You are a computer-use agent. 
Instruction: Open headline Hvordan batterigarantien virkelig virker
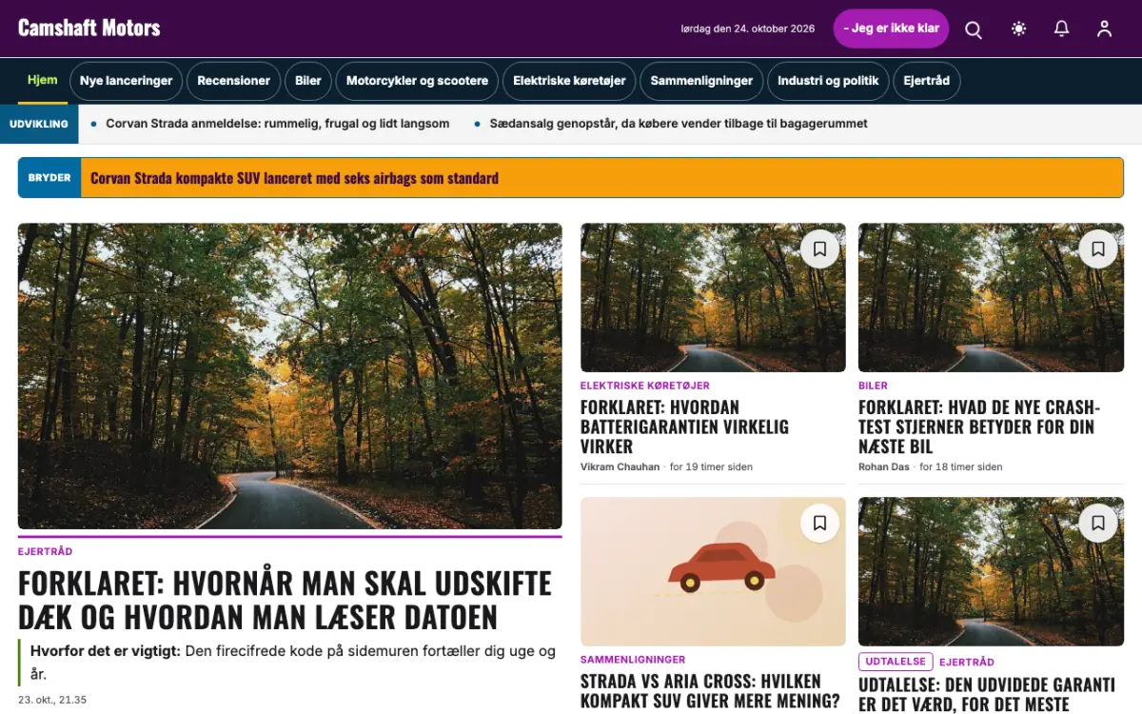[684, 426]
